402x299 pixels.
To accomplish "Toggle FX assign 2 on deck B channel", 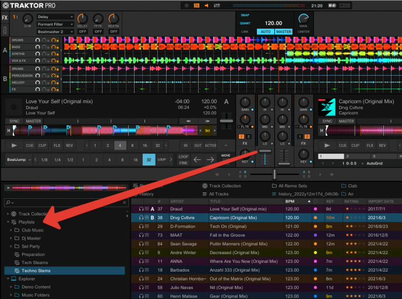I will 307,137.
